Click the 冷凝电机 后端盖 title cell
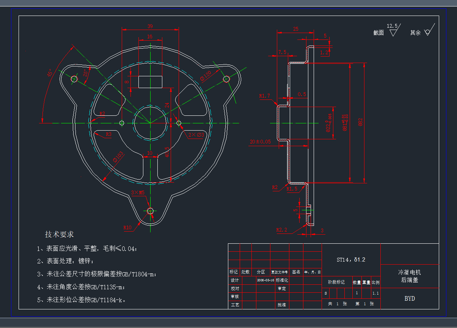This screenshot has height=328, width=457. (x=409, y=276)
